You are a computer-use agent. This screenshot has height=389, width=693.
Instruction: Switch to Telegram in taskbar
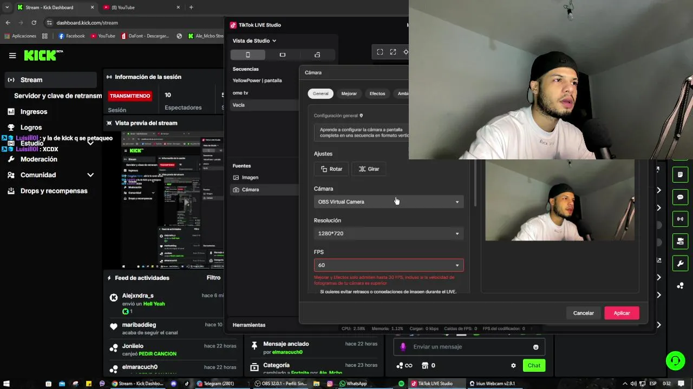click(x=215, y=384)
